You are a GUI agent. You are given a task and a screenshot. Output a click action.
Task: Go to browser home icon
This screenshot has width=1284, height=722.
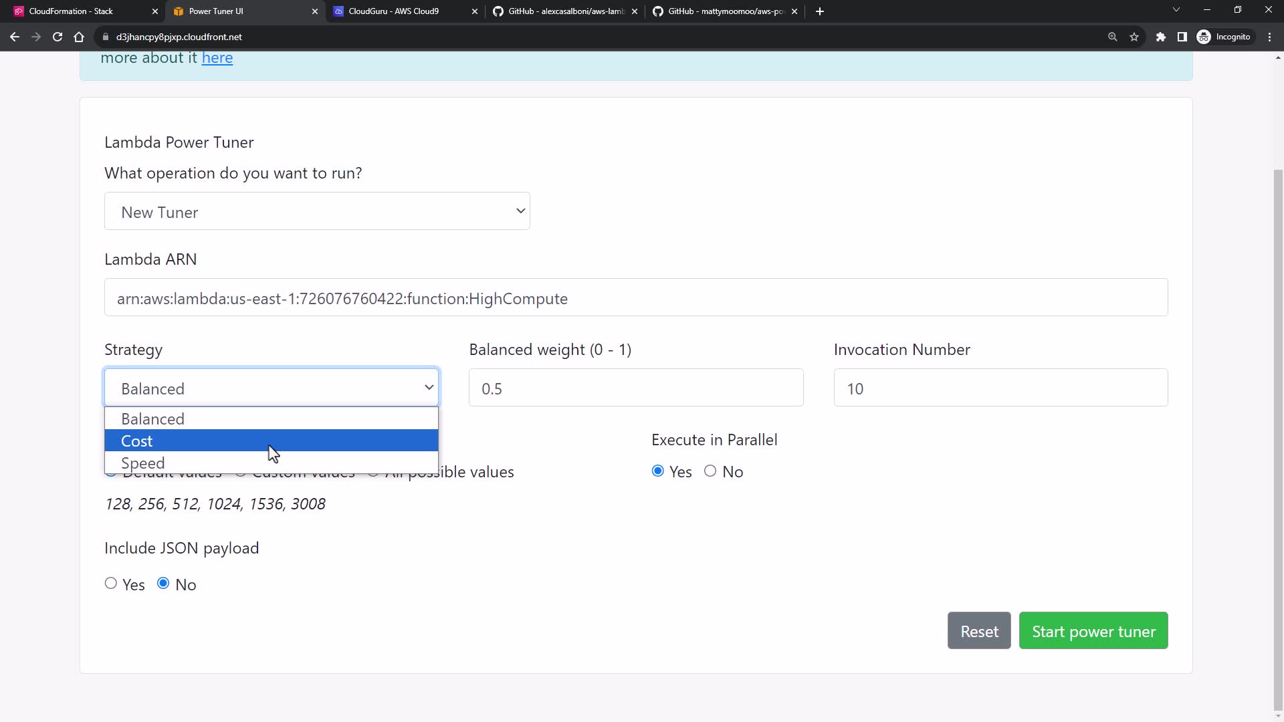pos(79,37)
